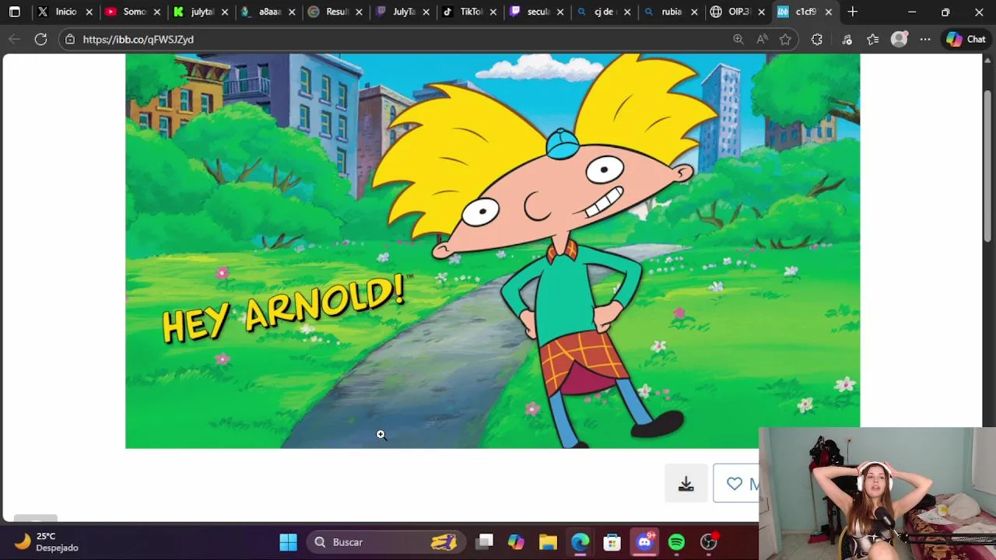The width and height of the screenshot is (996, 560).
Task: Open the zoom magnifier in address bar
Action: (x=738, y=39)
